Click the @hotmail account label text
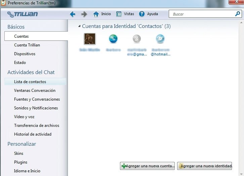The height and width of the screenshot is (176, 244). click(x=160, y=52)
